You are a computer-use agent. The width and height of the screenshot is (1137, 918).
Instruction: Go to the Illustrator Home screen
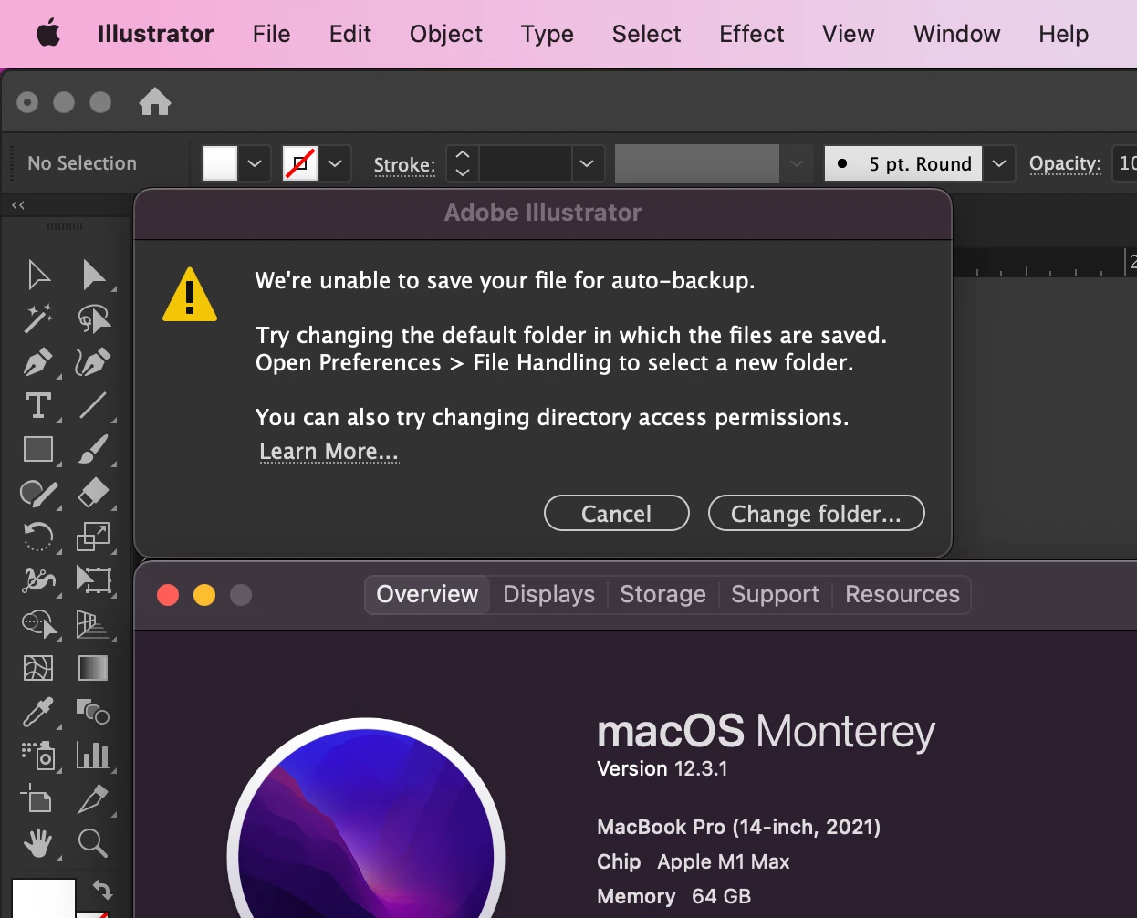(155, 101)
